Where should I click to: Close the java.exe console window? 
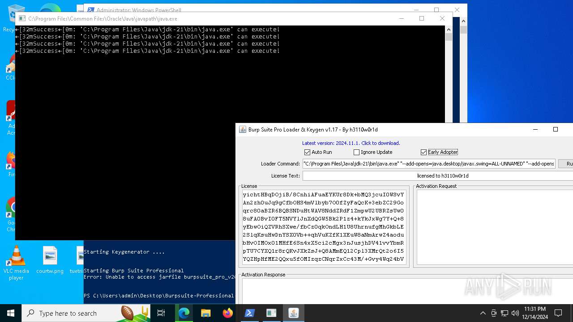click(x=442, y=18)
